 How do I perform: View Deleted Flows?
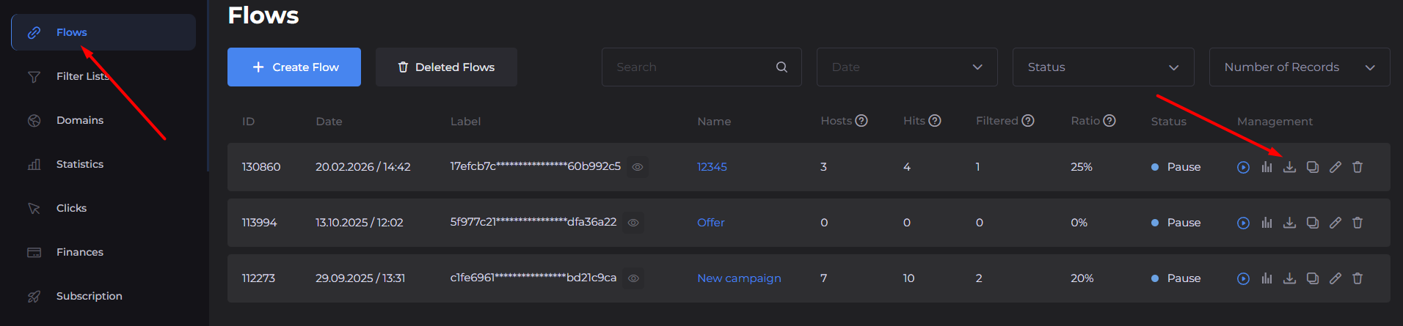(446, 67)
